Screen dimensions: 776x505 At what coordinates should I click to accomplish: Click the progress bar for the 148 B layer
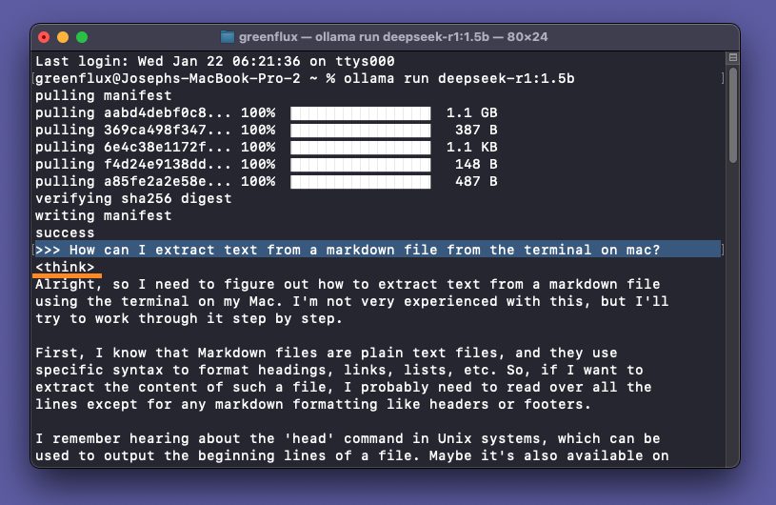pyautogui.click(x=360, y=164)
